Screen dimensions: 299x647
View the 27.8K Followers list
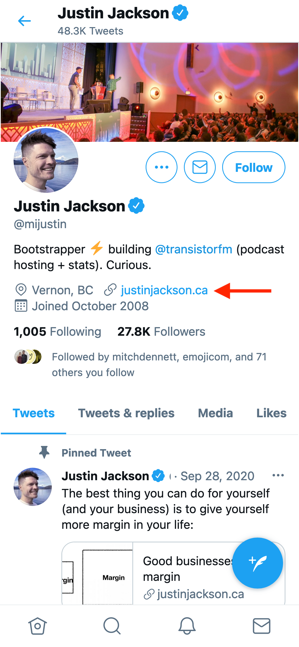pos(161,331)
